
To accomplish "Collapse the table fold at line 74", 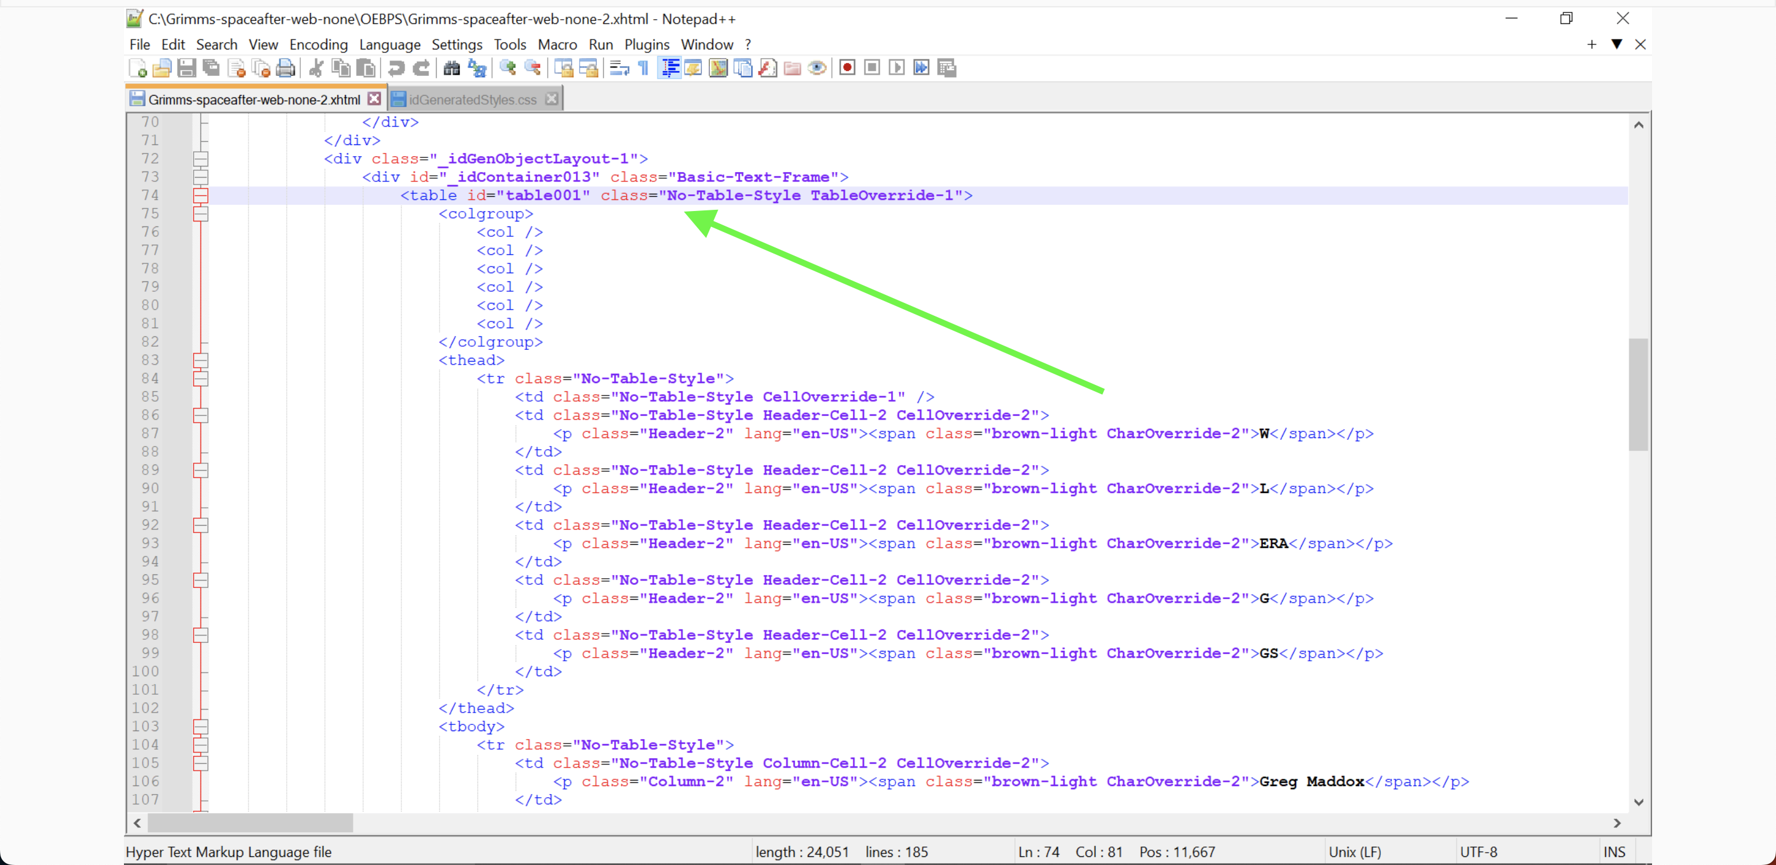I will point(201,195).
